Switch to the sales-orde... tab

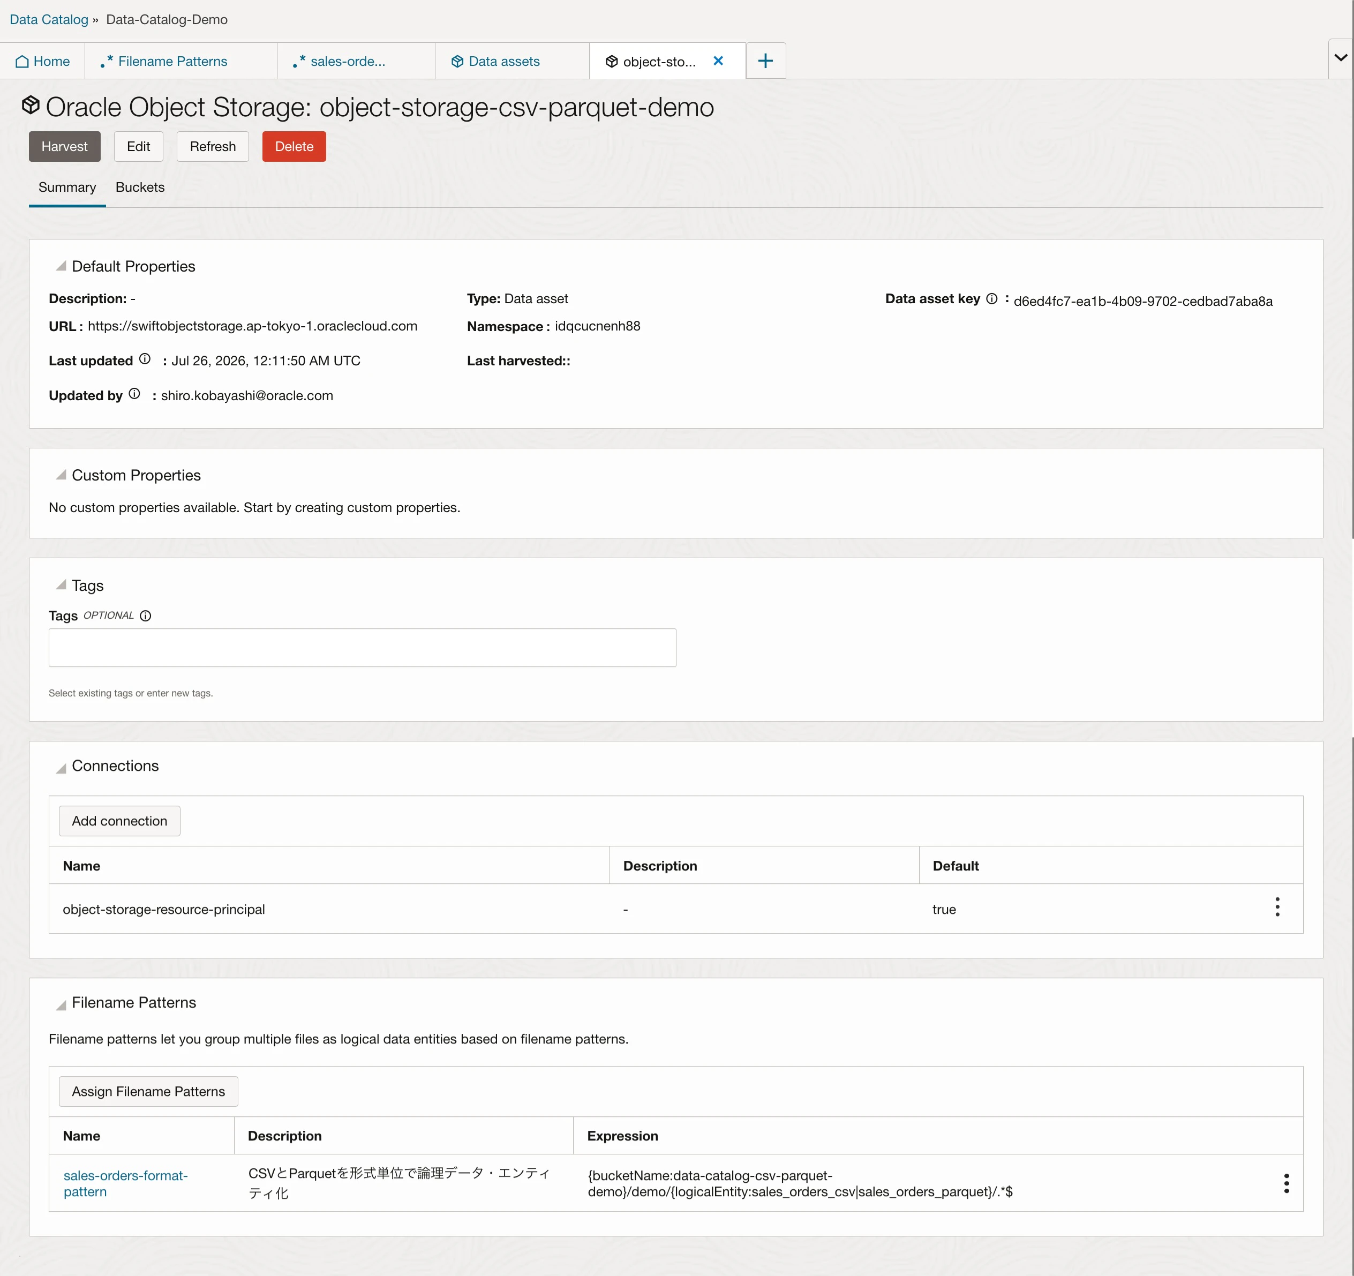click(x=356, y=61)
